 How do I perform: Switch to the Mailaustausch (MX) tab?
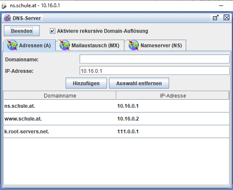pyautogui.click(x=90, y=45)
